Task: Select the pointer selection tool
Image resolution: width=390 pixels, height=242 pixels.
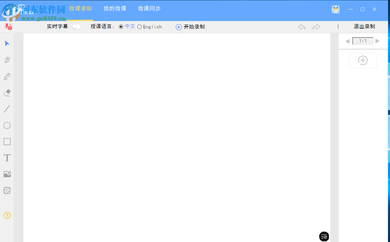Action: pos(7,43)
